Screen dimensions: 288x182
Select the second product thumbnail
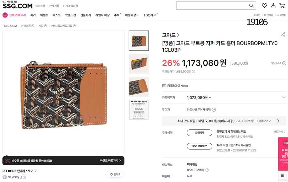(x=139, y=64)
